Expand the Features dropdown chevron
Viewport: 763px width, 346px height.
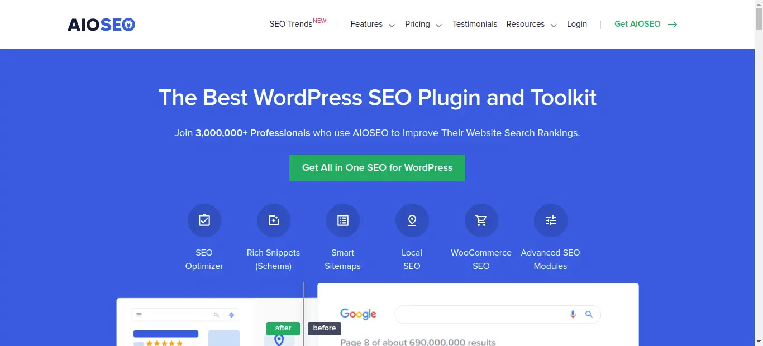pos(392,26)
